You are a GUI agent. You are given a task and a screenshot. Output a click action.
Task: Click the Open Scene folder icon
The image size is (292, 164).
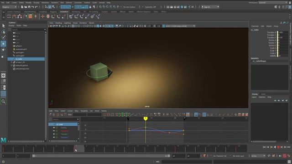coord(26,7)
